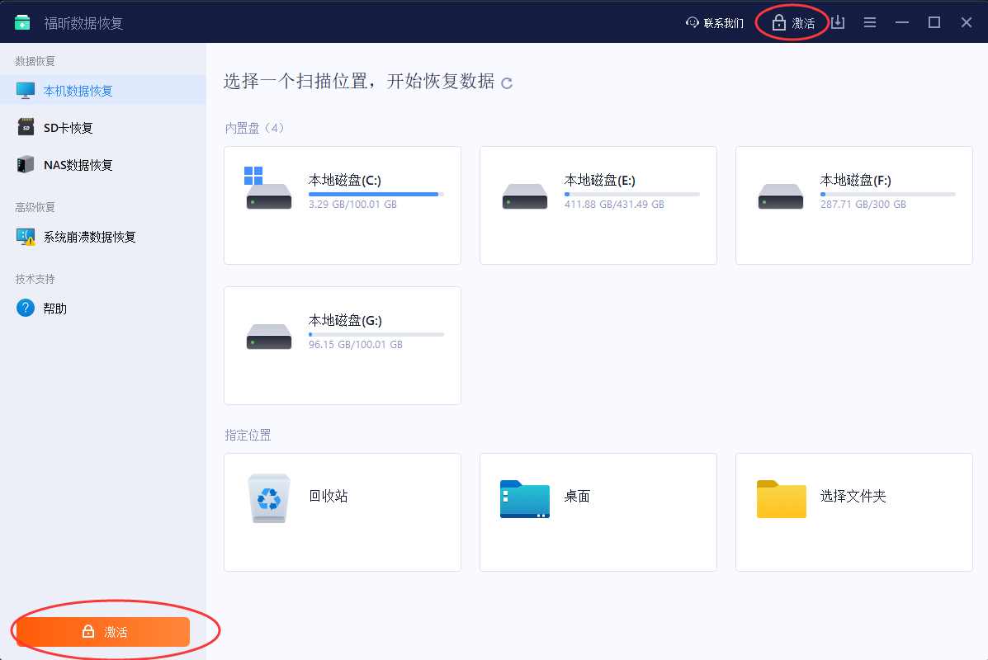Click the desktop folder icon
988x660 pixels.
525,499
